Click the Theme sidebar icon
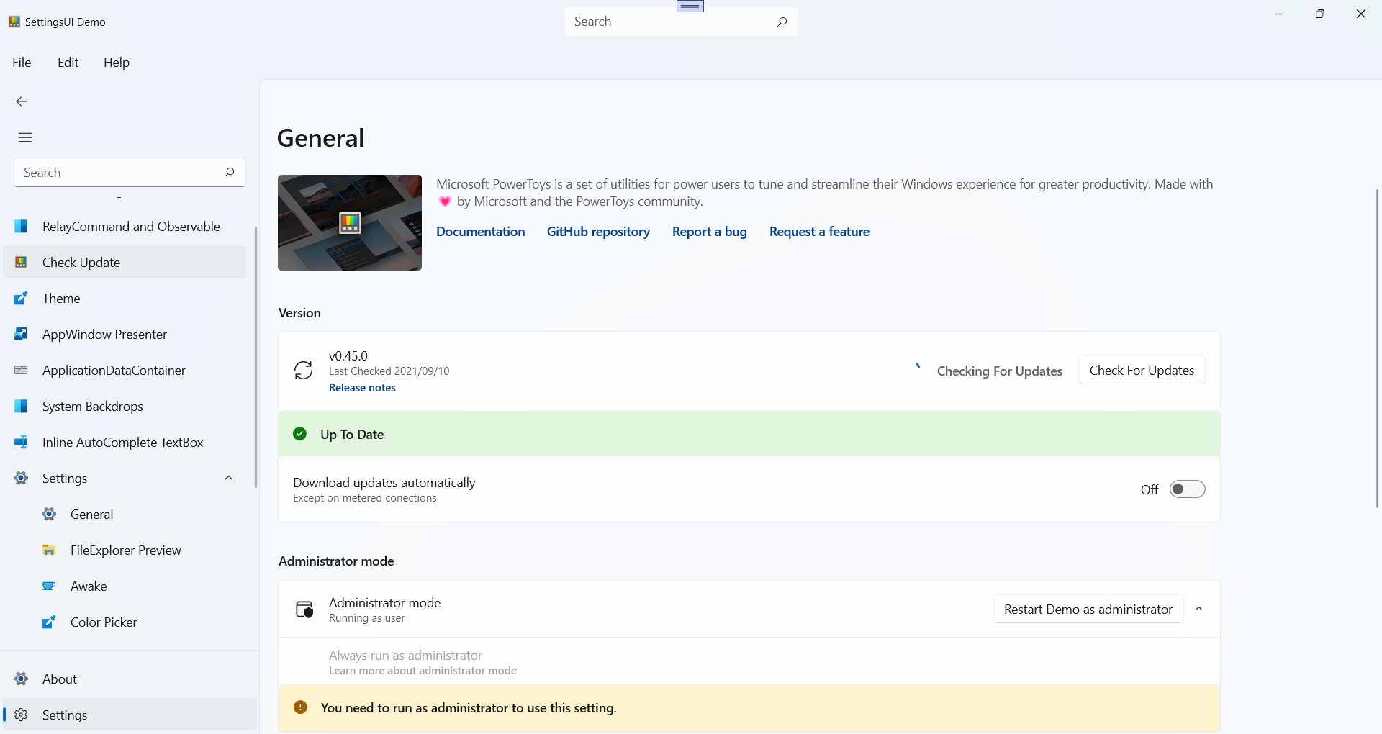This screenshot has width=1382, height=734. [x=22, y=299]
